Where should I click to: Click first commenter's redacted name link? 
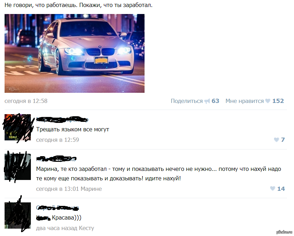tap(62, 119)
